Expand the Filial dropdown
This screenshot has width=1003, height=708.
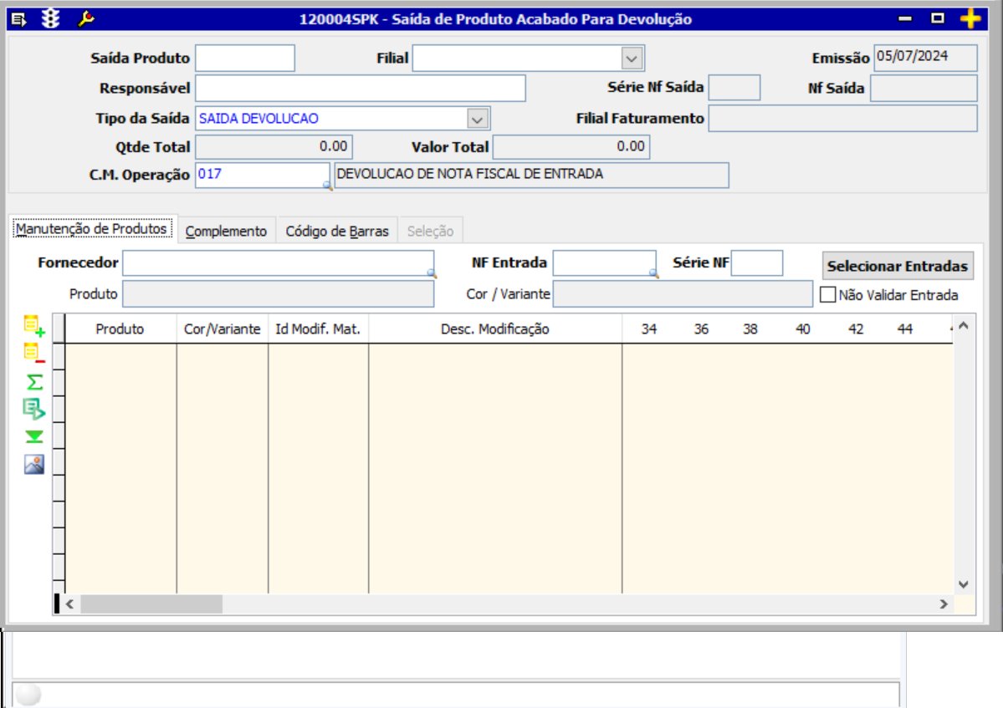click(632, 59)
